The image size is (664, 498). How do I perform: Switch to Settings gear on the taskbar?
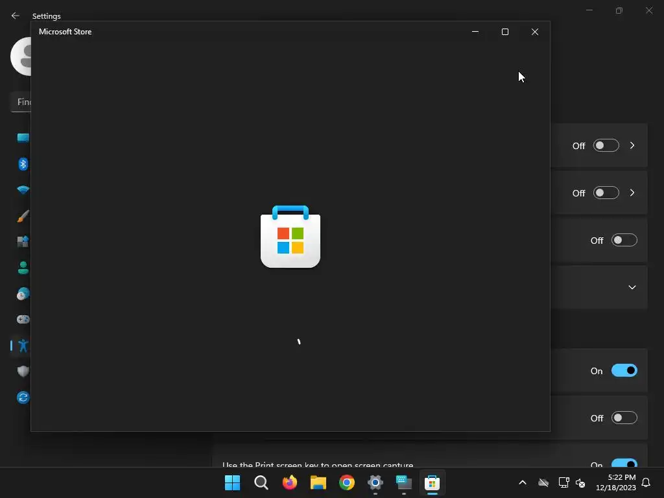point(375,482)
